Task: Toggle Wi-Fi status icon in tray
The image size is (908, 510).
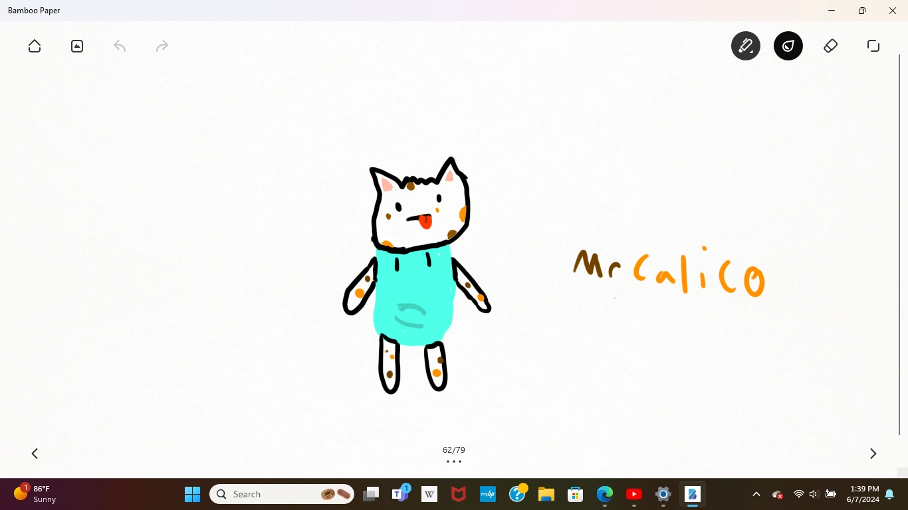Action: 798,494
